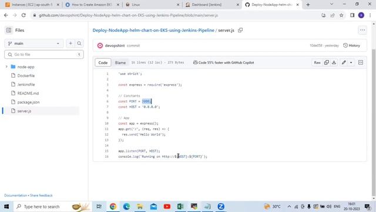The width and height of the screenshot is (376, 212).
Task: Open the tab search dropdown arrow
Action: coord(331,4)
